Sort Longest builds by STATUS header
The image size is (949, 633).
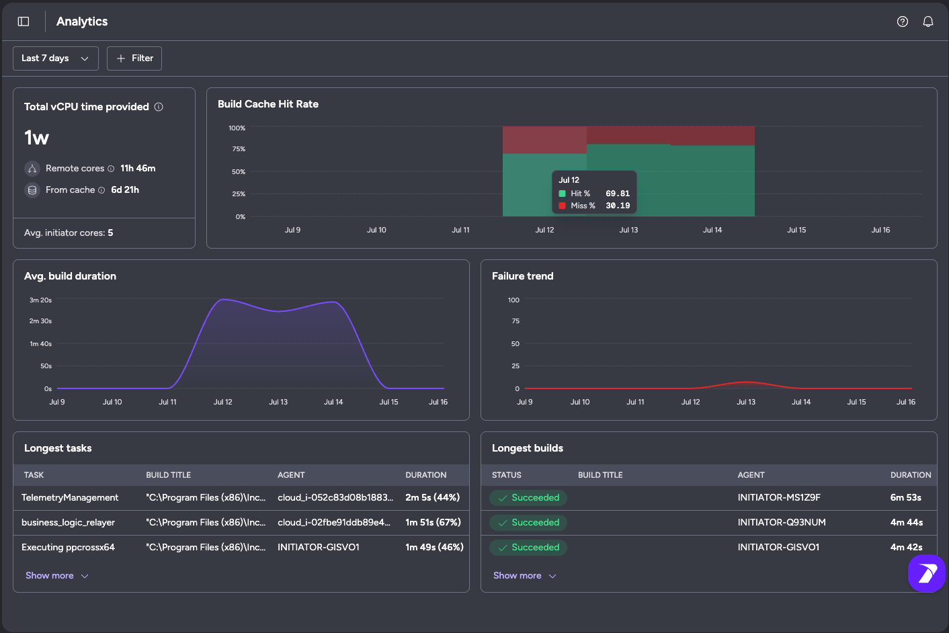point(506,475)
